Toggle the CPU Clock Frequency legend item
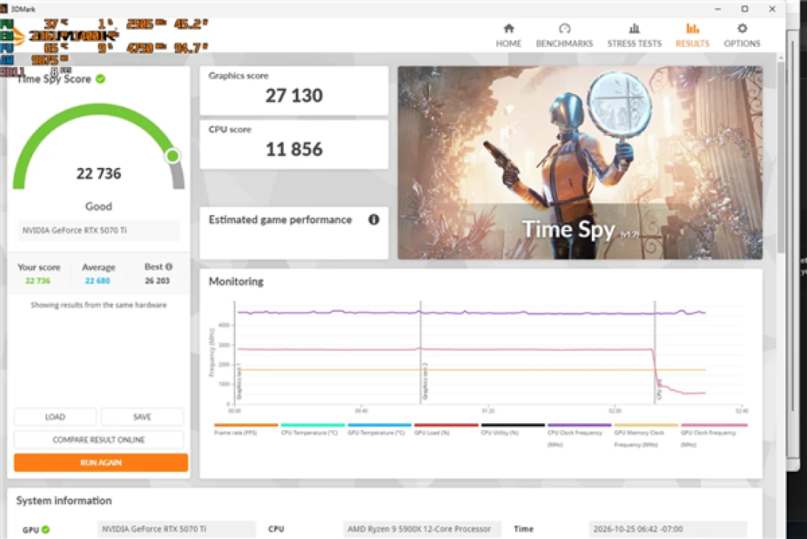807x539 pixels. [579, 434]
